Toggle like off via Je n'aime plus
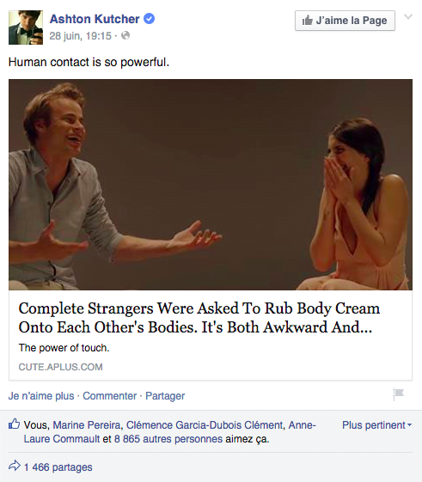422x482 pixels. pyautogui.click(x=41, y=395)
